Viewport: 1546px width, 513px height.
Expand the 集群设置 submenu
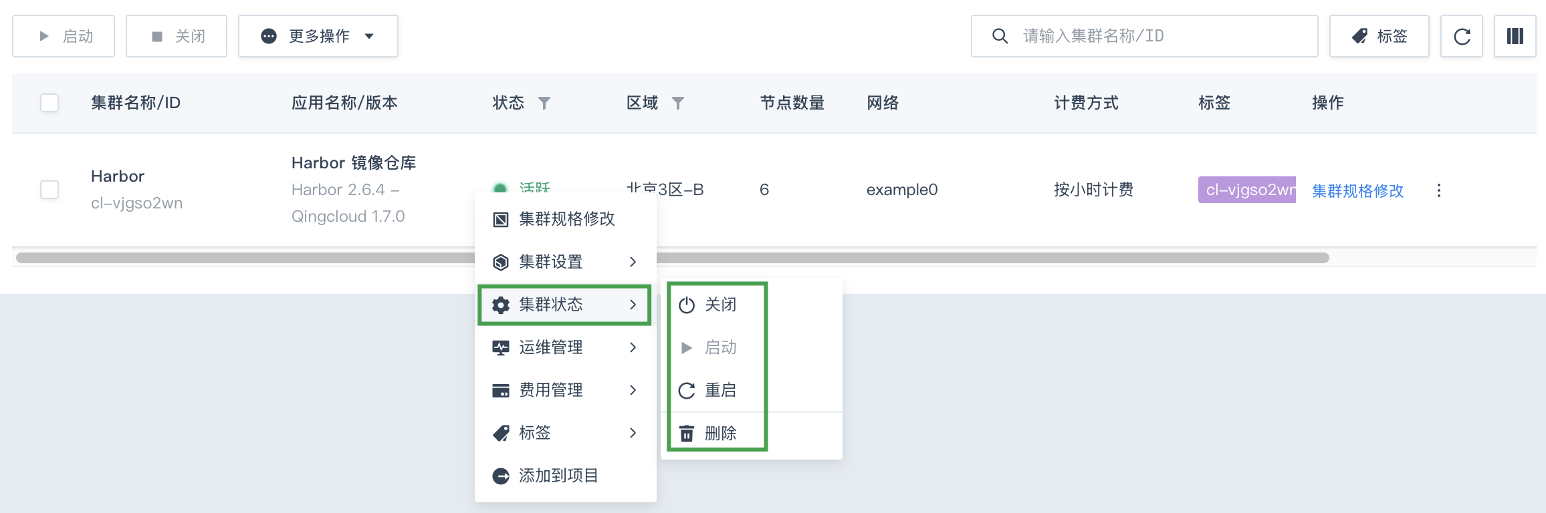tap(566, 262)
